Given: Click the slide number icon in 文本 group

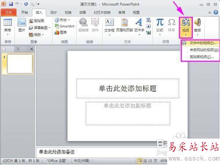Looking at the screenshot, I should 148,26.
